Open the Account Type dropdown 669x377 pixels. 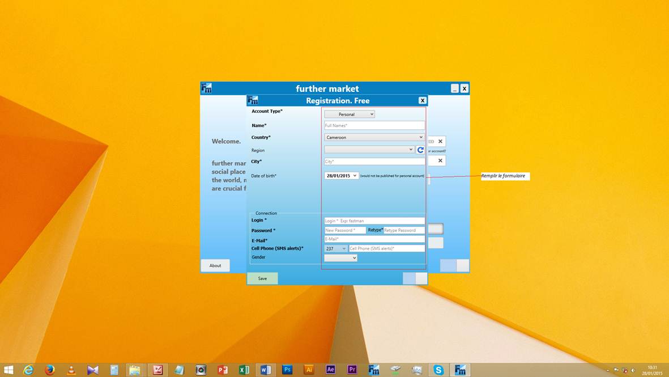(x=350, y=114)
